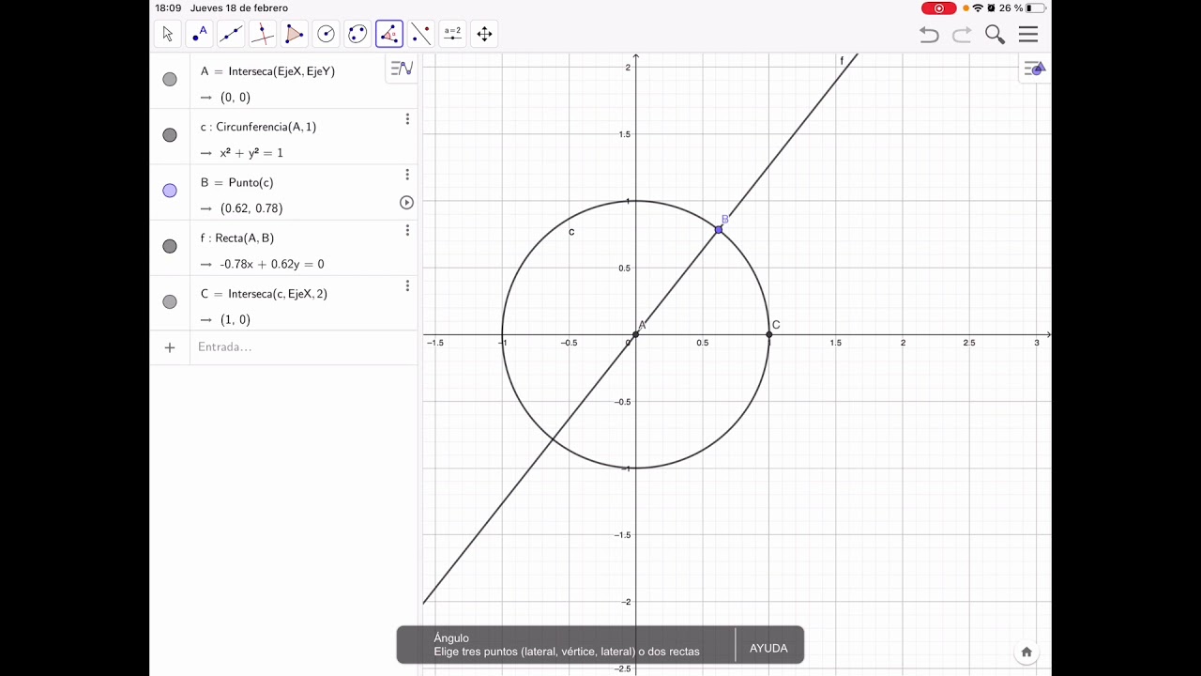
Task: Select the Move arrow tool
Action: click(x=168, y=35)
